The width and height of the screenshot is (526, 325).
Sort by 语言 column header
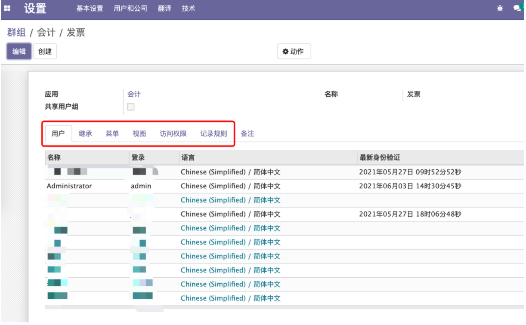[268, 158]
